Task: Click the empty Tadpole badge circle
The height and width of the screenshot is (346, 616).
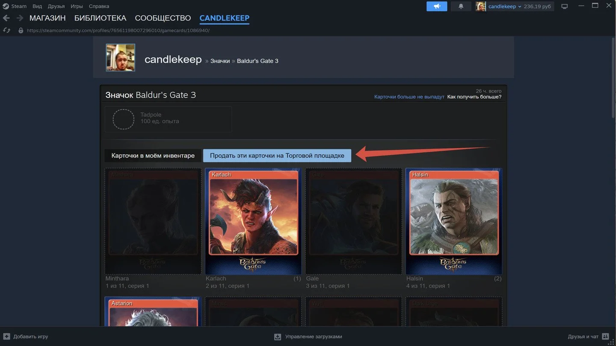Action: tap(123, 119)
